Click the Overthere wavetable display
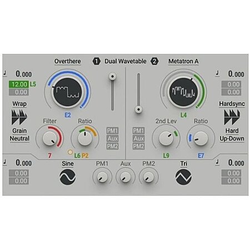The height and width of the screenshot is (250, 250). 68,92
